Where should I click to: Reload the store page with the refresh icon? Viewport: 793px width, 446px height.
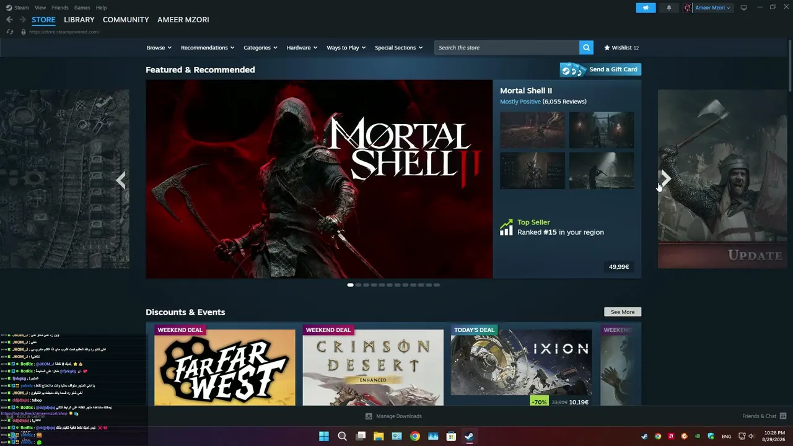point(10,32)
